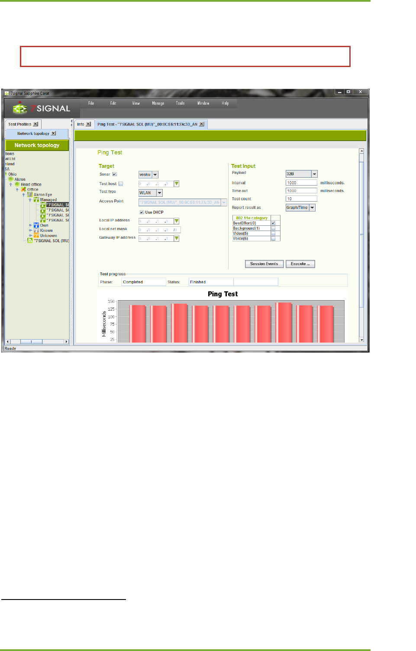The image size is (416, 651).
Task: Click the Session Events button
Action: pyautogui.click(x=264, y=264)
